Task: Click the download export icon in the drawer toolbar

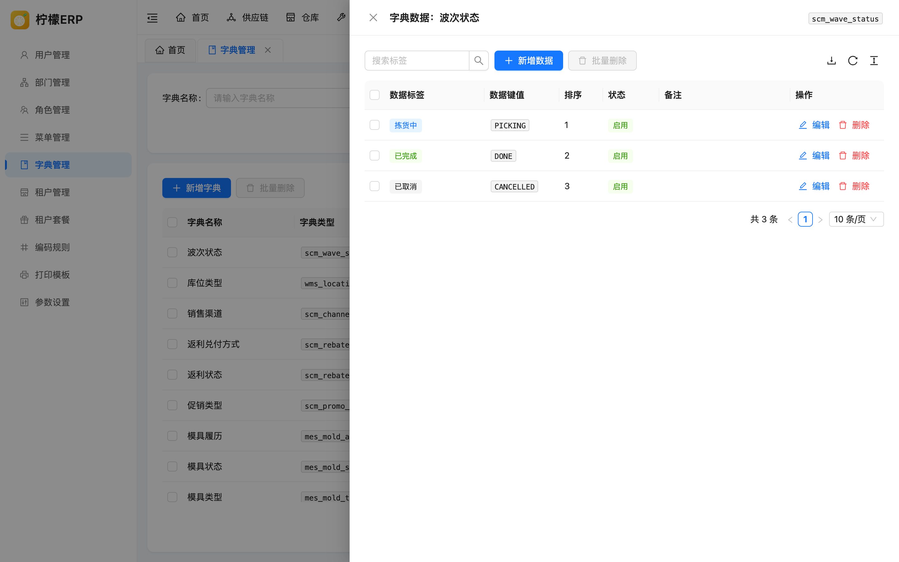Action: (x=831, y=61)
